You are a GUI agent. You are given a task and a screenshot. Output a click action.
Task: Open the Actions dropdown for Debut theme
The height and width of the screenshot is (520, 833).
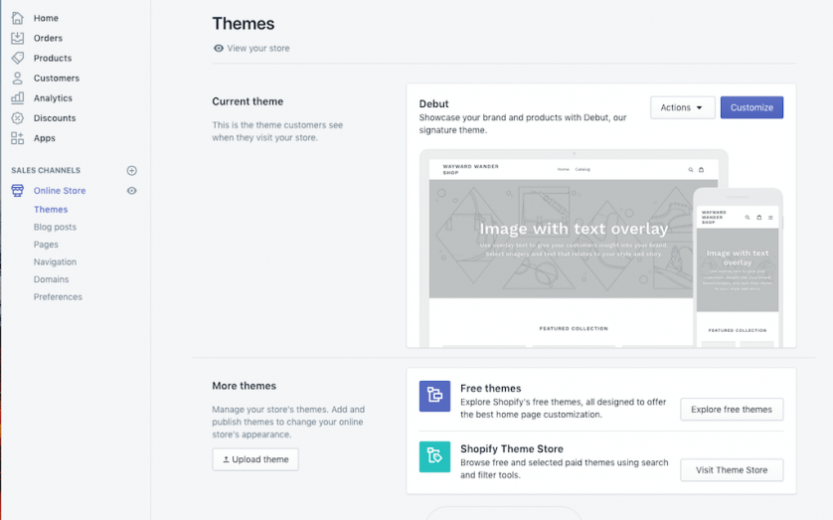pos(682,107)
